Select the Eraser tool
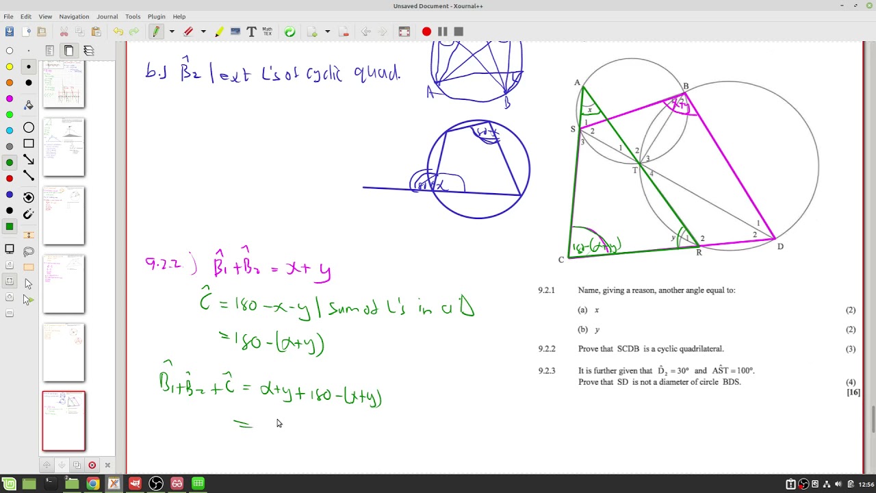This screenshot has height=493, width=876. pos(188,31)
